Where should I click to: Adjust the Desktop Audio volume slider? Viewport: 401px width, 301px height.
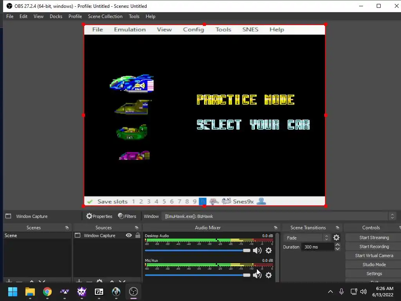point(197,250)
